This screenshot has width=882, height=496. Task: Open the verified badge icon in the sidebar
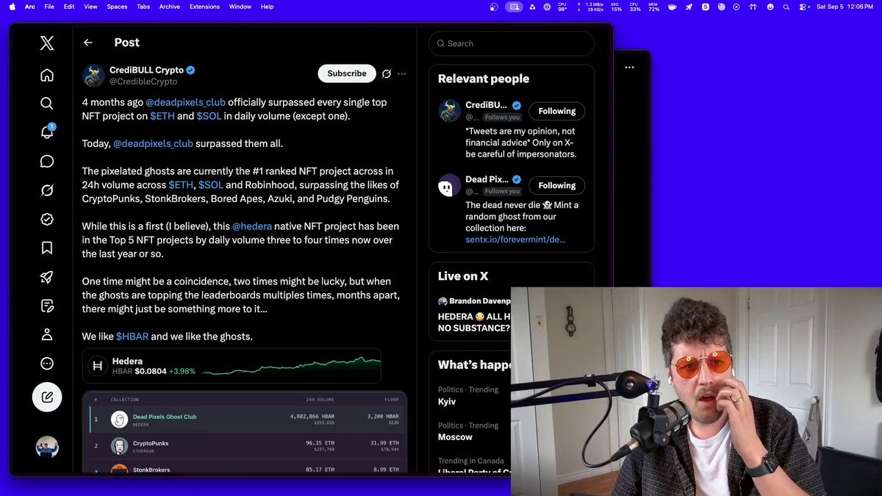tap(47, 219)
